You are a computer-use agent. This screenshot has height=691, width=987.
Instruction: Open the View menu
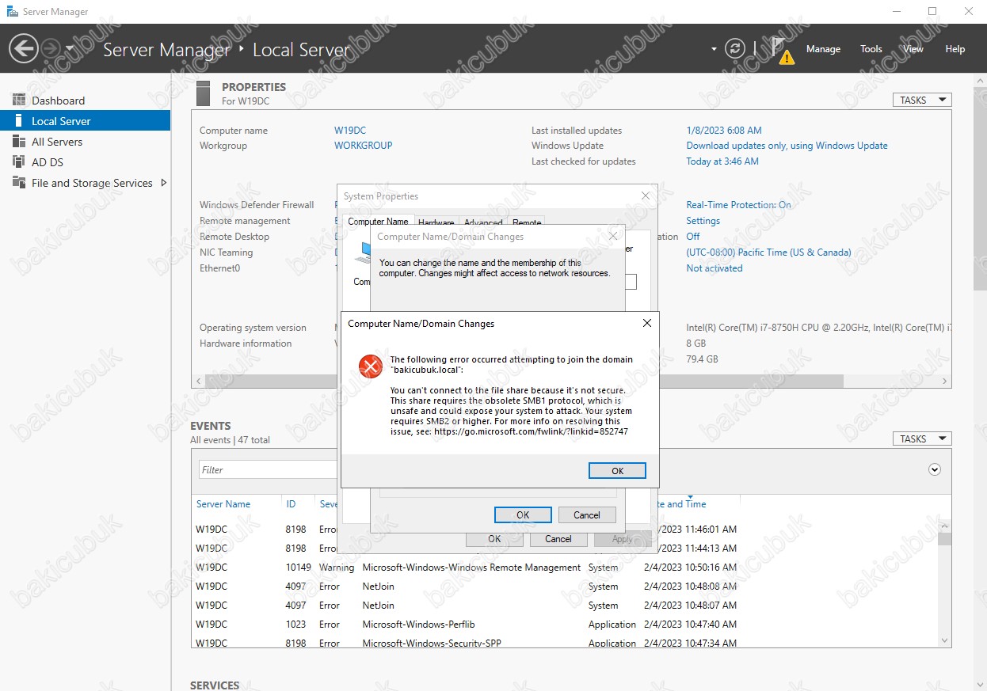[x=913, y=49]
